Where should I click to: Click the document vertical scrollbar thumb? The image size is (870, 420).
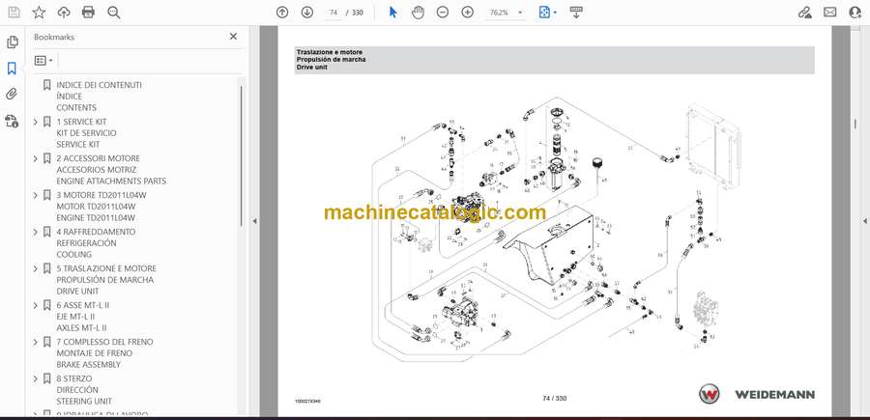coord(855,125)
